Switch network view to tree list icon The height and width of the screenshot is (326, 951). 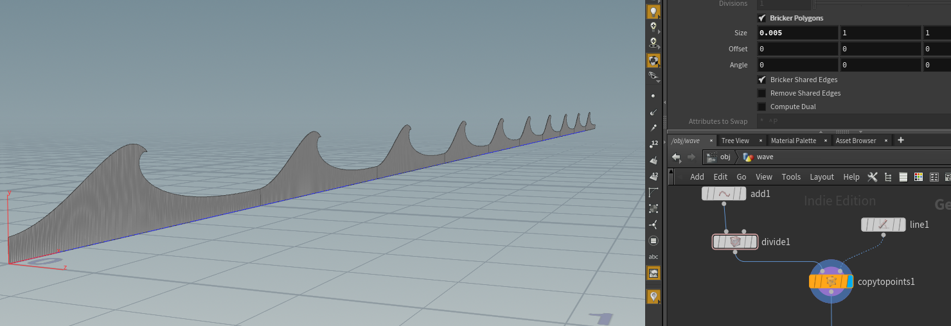pyautogui.click(x=888, y=177)
